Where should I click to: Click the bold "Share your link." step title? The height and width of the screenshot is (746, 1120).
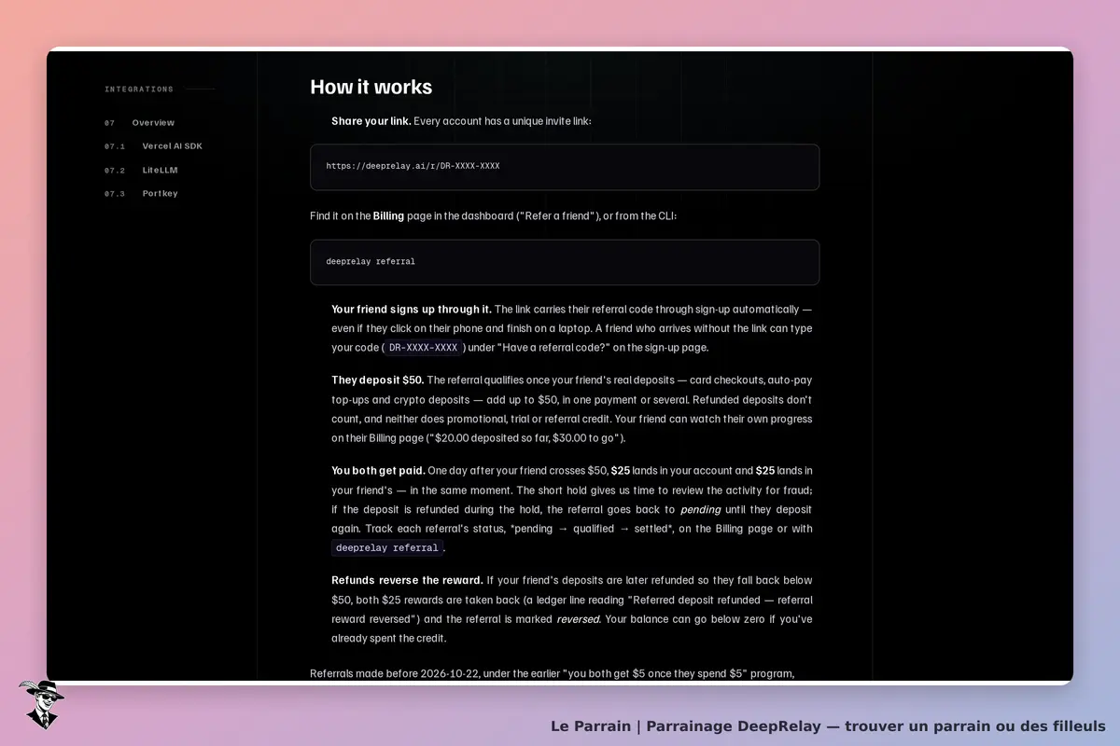click(371, 121)
